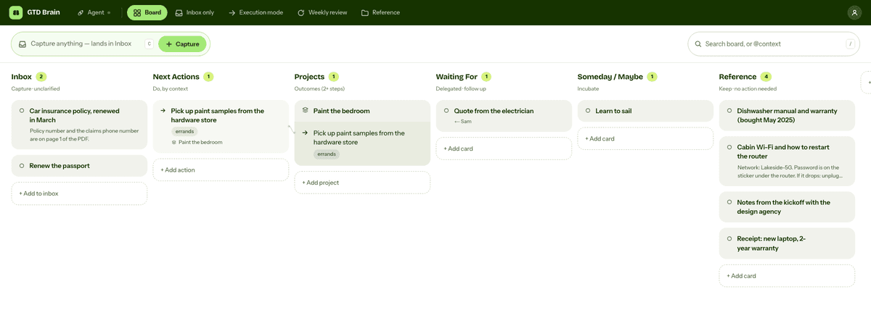Click the Someday / Maybe count badge
Viewport: 871px width, 326px height.
click(x=653, y=77)
